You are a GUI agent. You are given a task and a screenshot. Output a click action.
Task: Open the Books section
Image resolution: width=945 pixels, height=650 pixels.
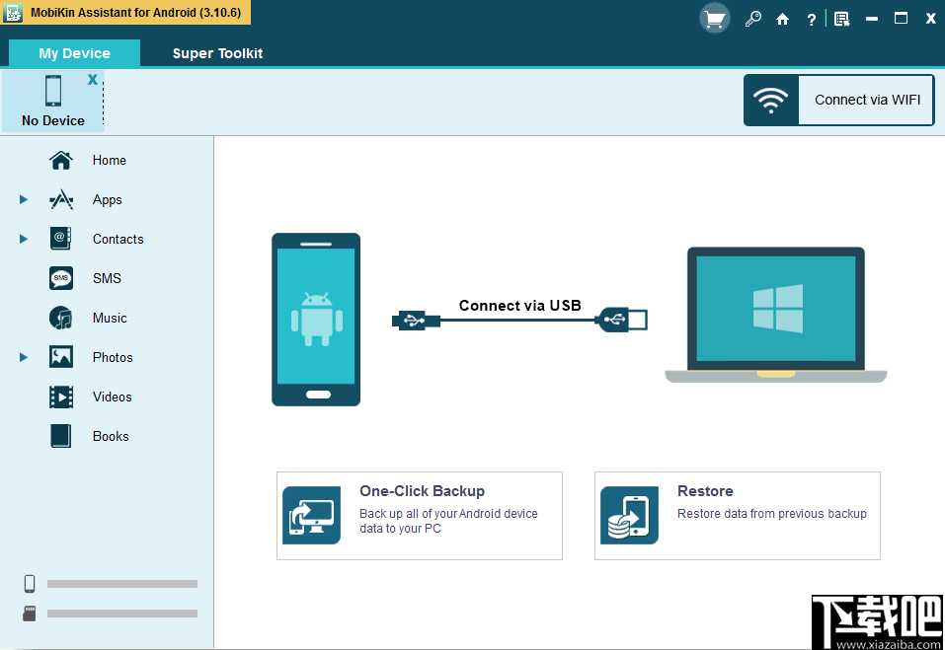click(x=110, y=436)
